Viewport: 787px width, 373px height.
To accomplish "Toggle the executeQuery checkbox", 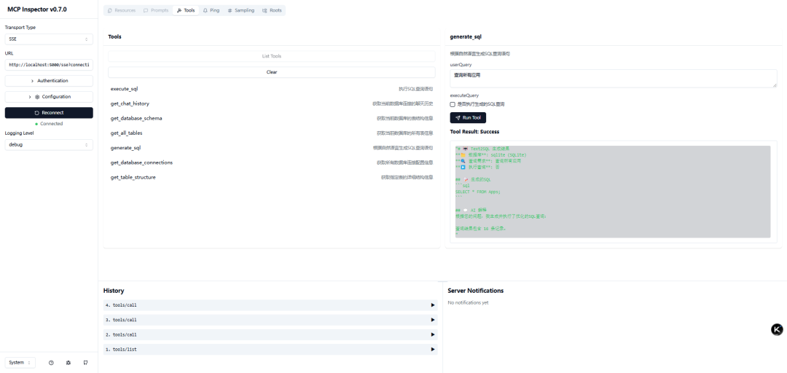I will (453, 104).
